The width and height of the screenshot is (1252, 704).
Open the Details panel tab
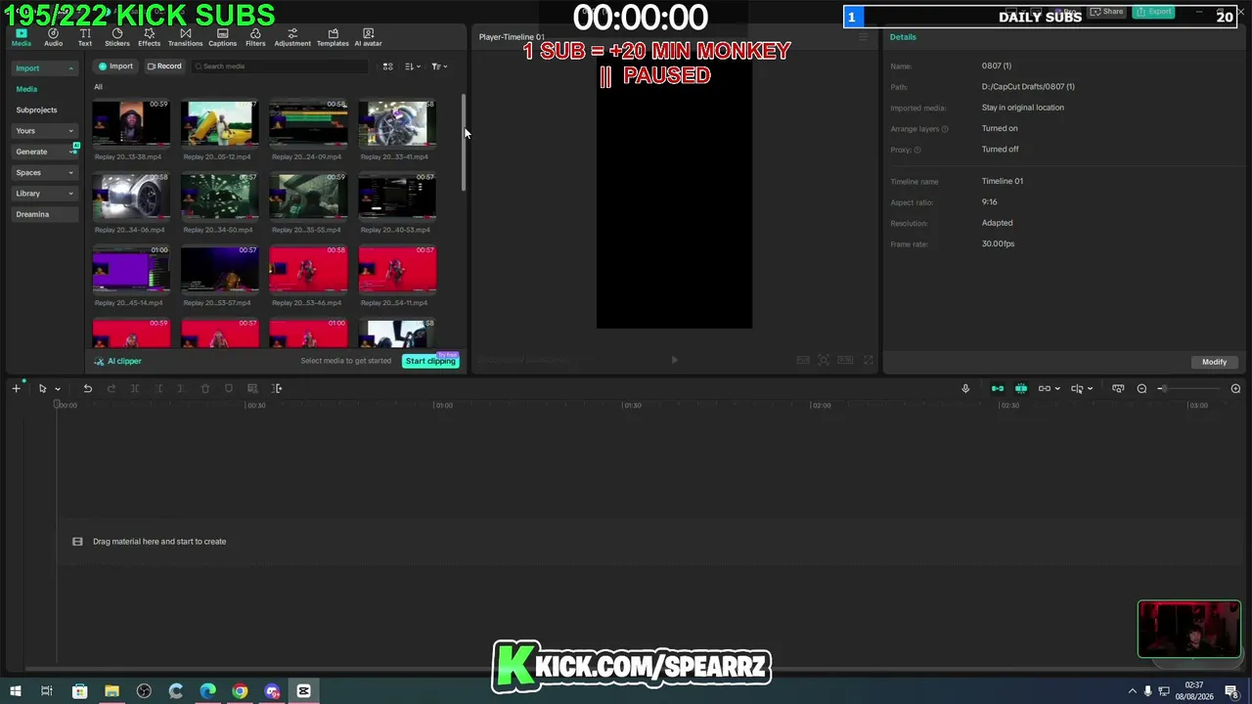tap(903, 37)
